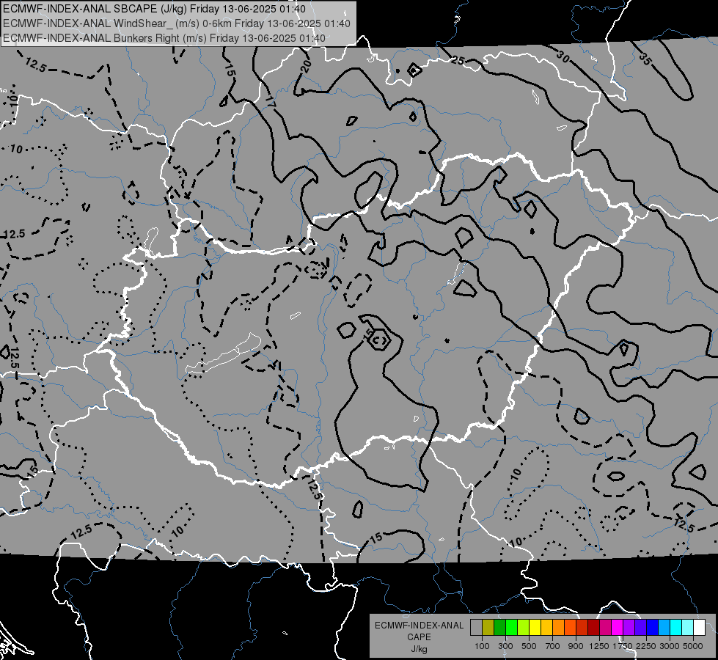Screen dimensions: 718x660
Task: Click legend value 100
Action: tap(482, 646)
